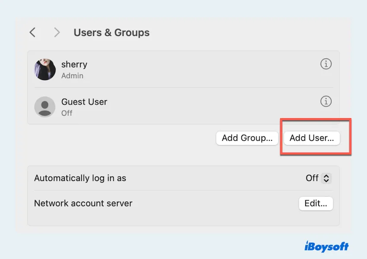
Task: Select the sherry user name text
Action: coord(74,64)
